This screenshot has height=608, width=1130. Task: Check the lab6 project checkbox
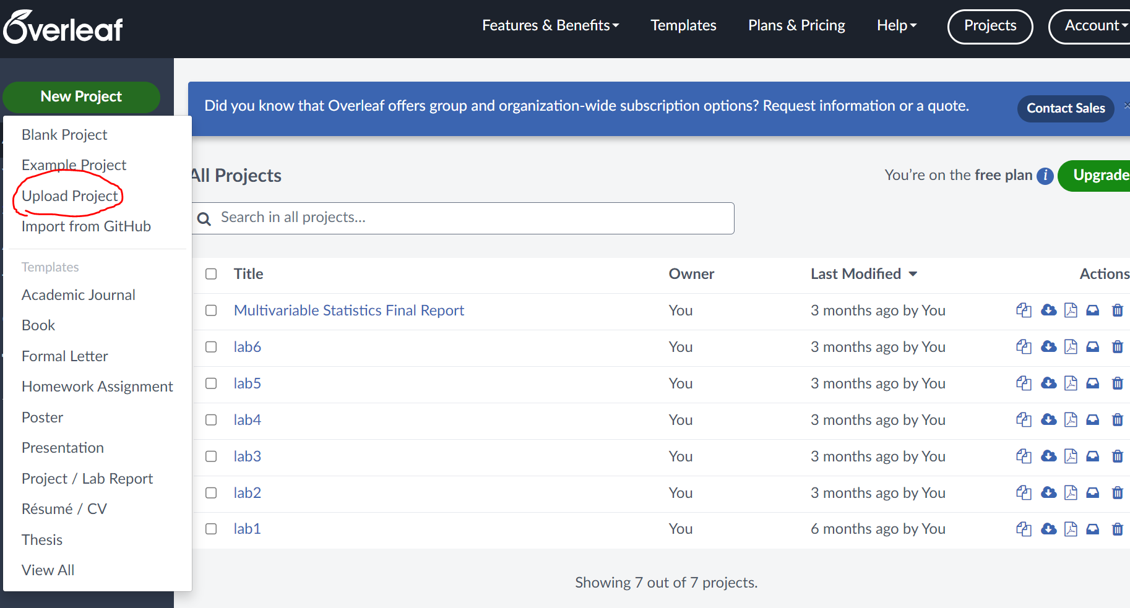[211, 347]
